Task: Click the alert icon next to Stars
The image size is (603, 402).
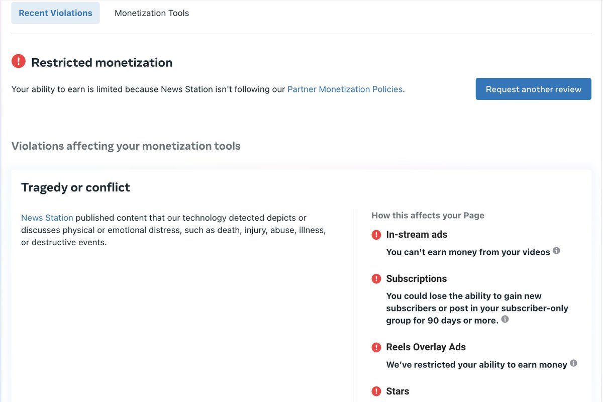Action: [376, 391]
